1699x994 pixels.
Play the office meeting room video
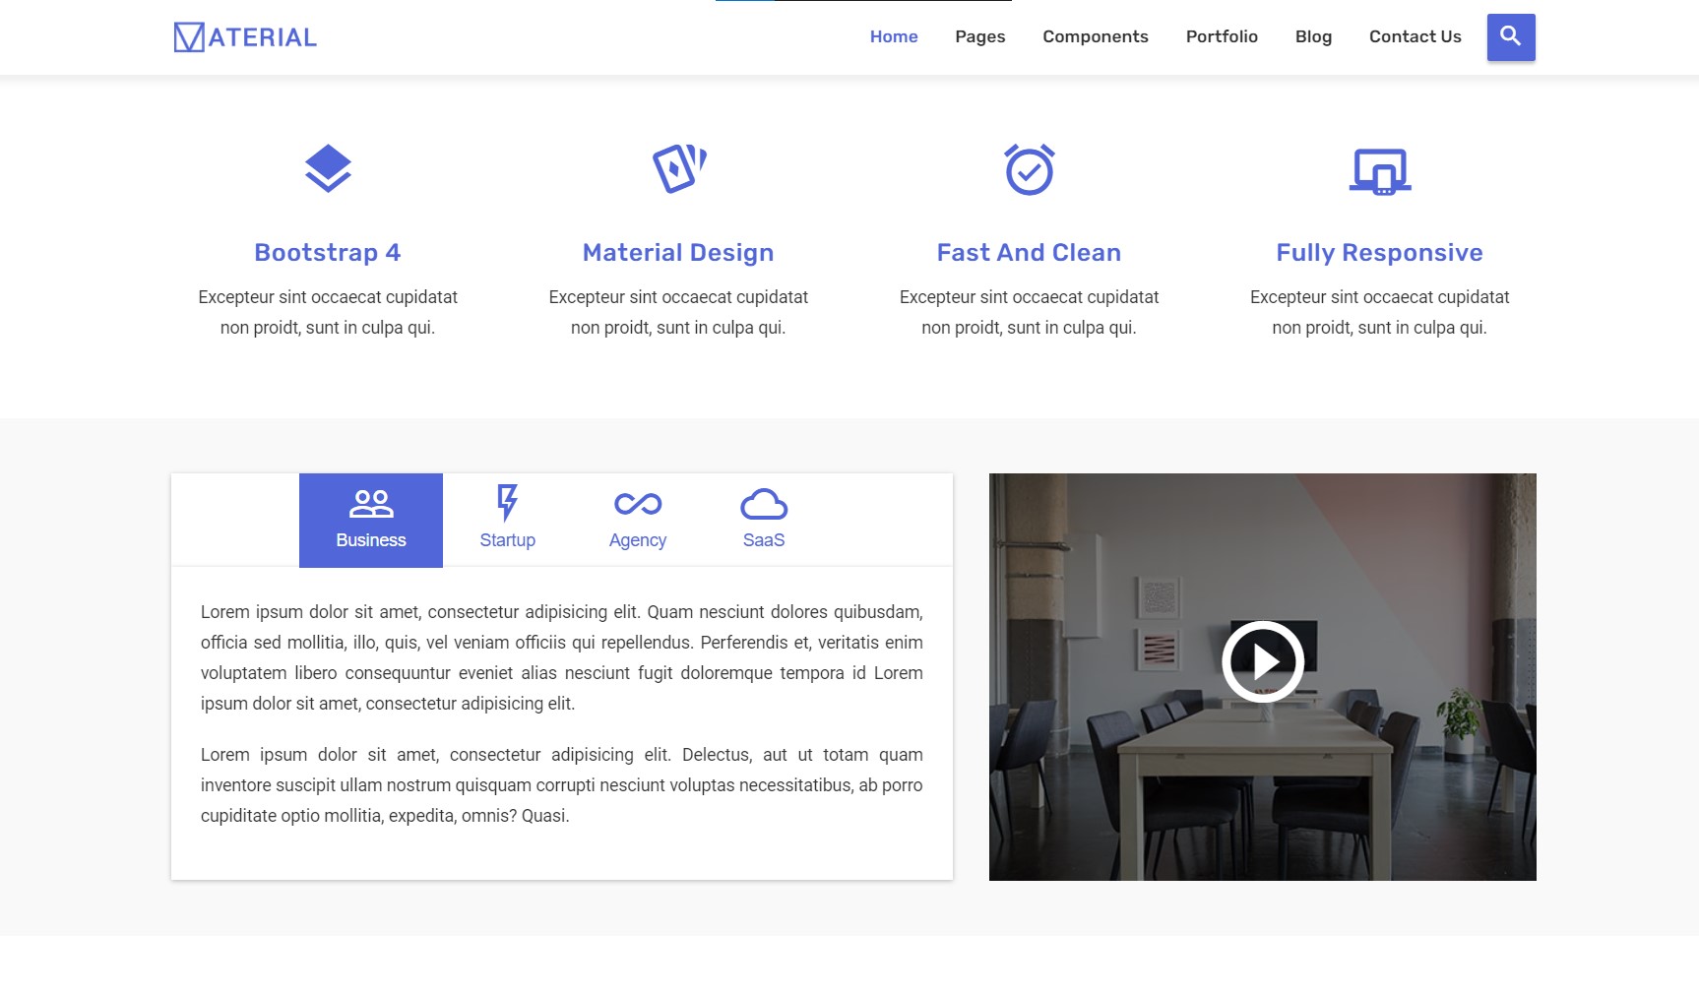1263,661
